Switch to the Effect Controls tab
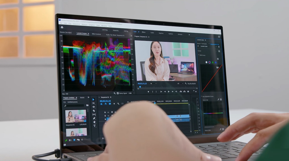Screen dimensions: 289x161 coord(96,34)
